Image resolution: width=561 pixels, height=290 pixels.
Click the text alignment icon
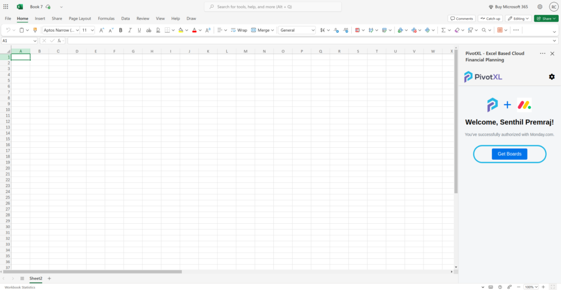click(220, 30)
